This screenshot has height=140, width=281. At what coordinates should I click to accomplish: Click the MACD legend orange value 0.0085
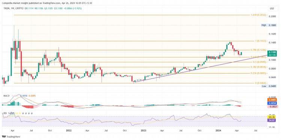(x=32, y=96)
